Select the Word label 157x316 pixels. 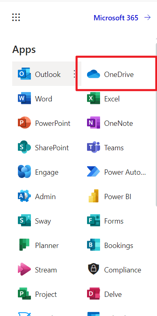[44, 99]
